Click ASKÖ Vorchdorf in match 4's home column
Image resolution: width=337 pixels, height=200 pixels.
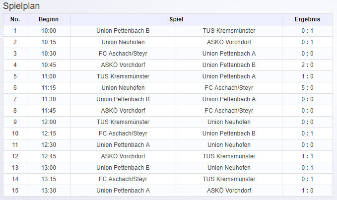[123, 65]
